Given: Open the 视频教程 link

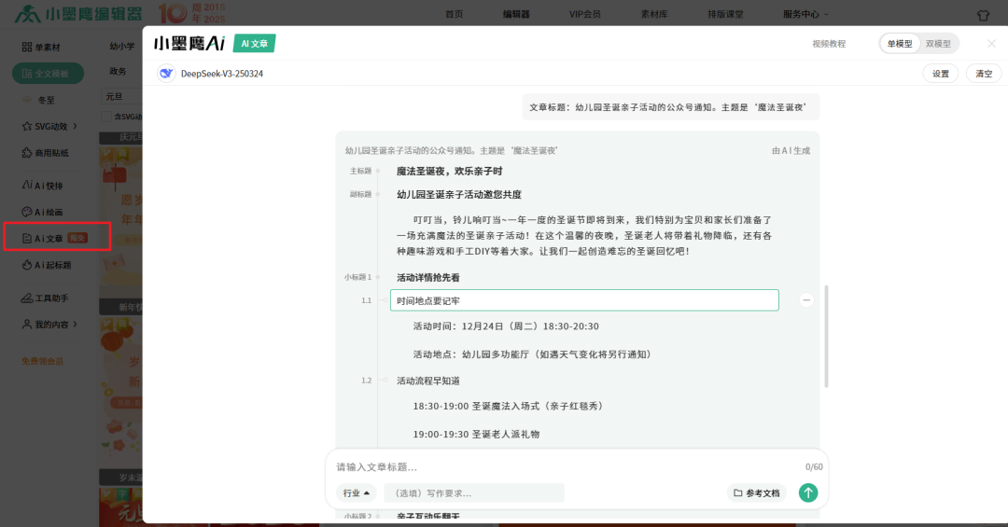Looking at the screenshot, I should click(829, 44).
